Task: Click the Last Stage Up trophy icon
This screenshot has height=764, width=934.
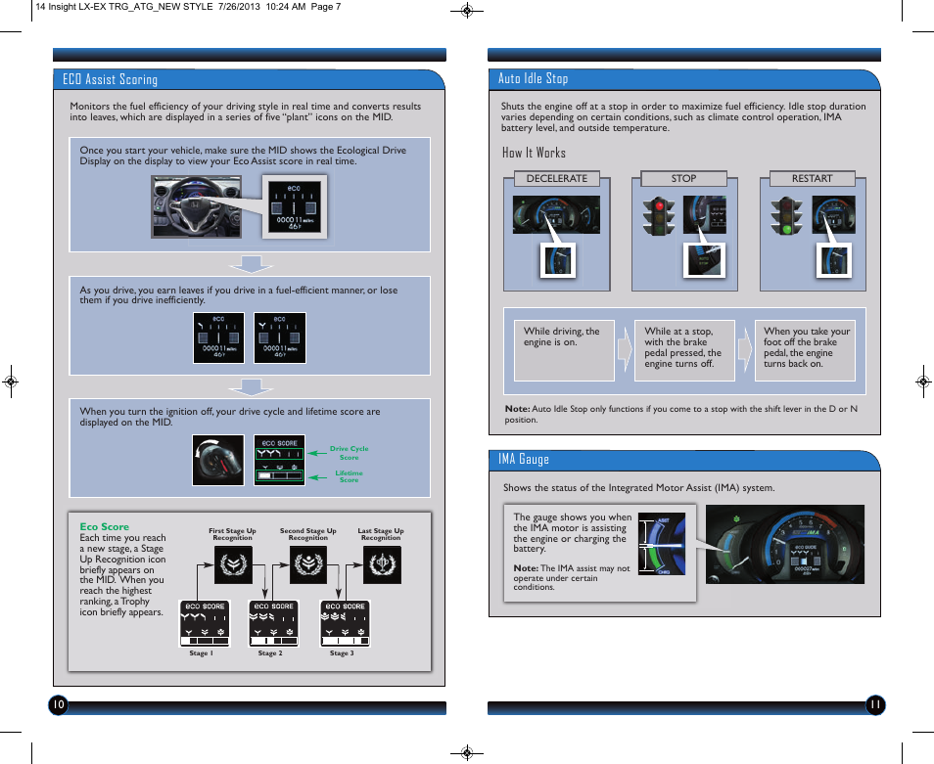Action: tap(382, 564)
